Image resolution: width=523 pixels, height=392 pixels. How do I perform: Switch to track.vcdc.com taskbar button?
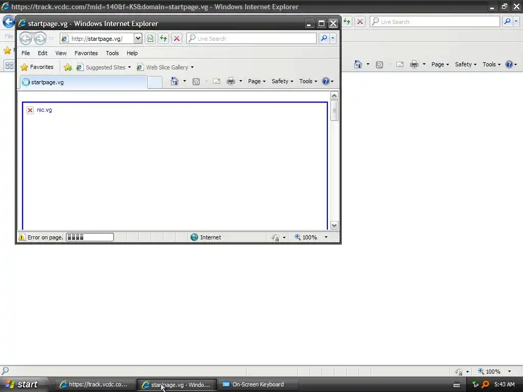tap(94, 384)
